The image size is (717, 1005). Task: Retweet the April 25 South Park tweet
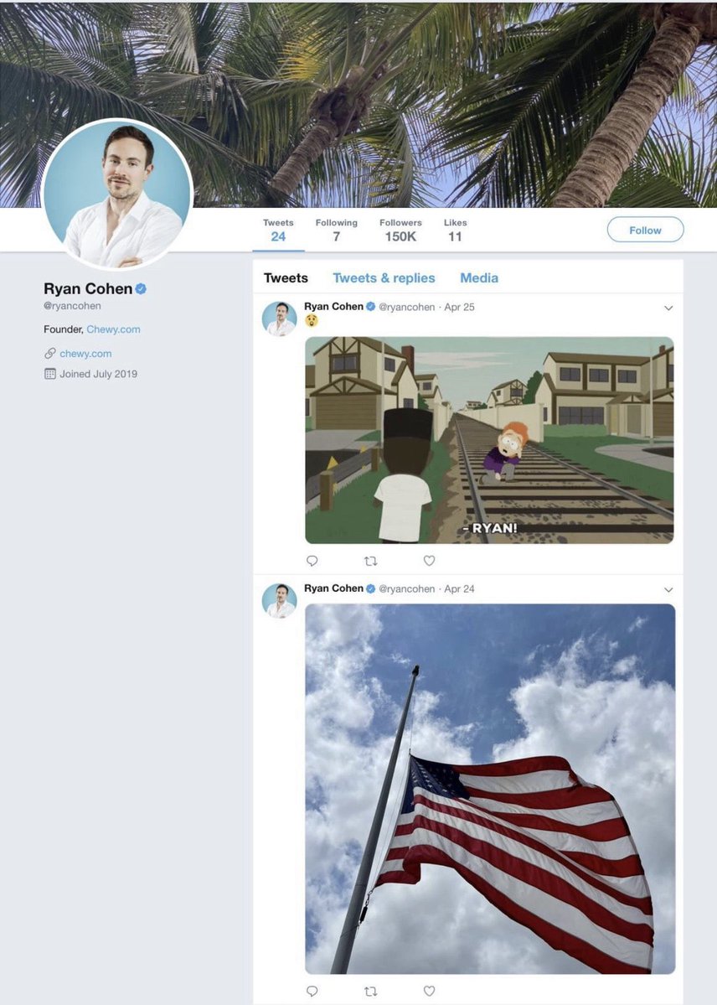[370, 561]
